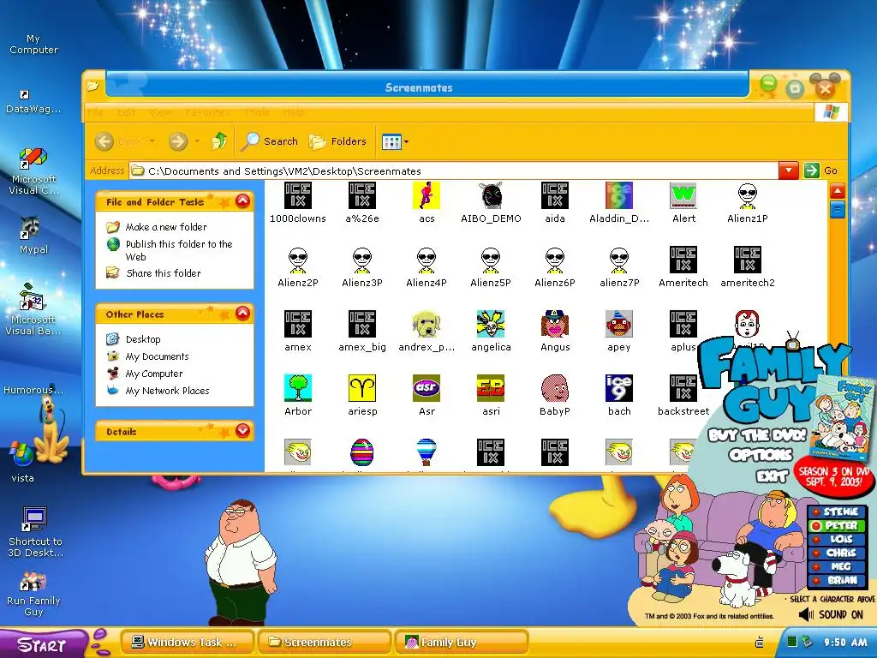Image resolution: width=877 pixels, height=658 pixels.
Task: Select the angelica icon
Action: [x=491, y=332]
